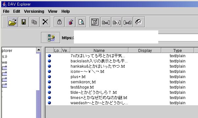Click text/plain type of plus+.txt
The width and height of the screenshot is (198, 118).
(177, 77)
